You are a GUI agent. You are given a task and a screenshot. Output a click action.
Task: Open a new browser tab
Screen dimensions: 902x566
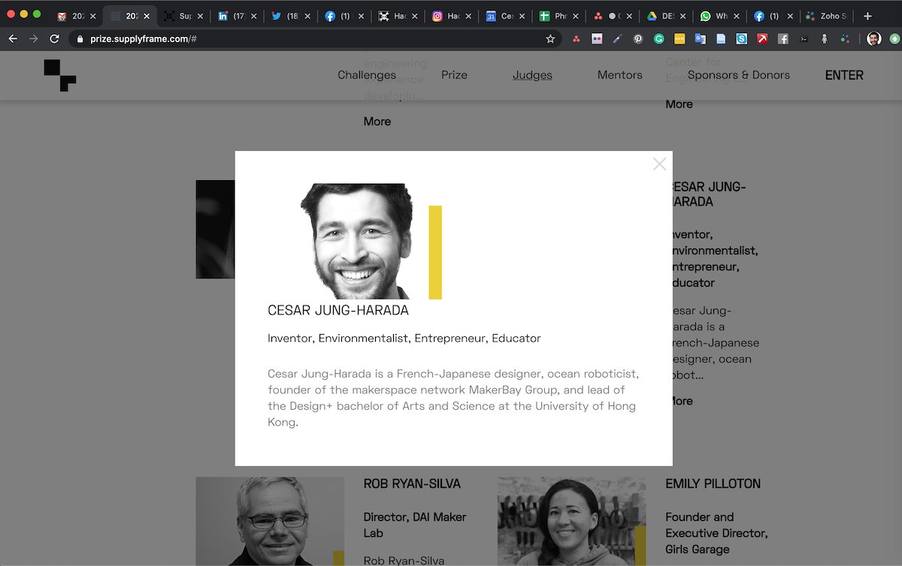tap(867, 16)
